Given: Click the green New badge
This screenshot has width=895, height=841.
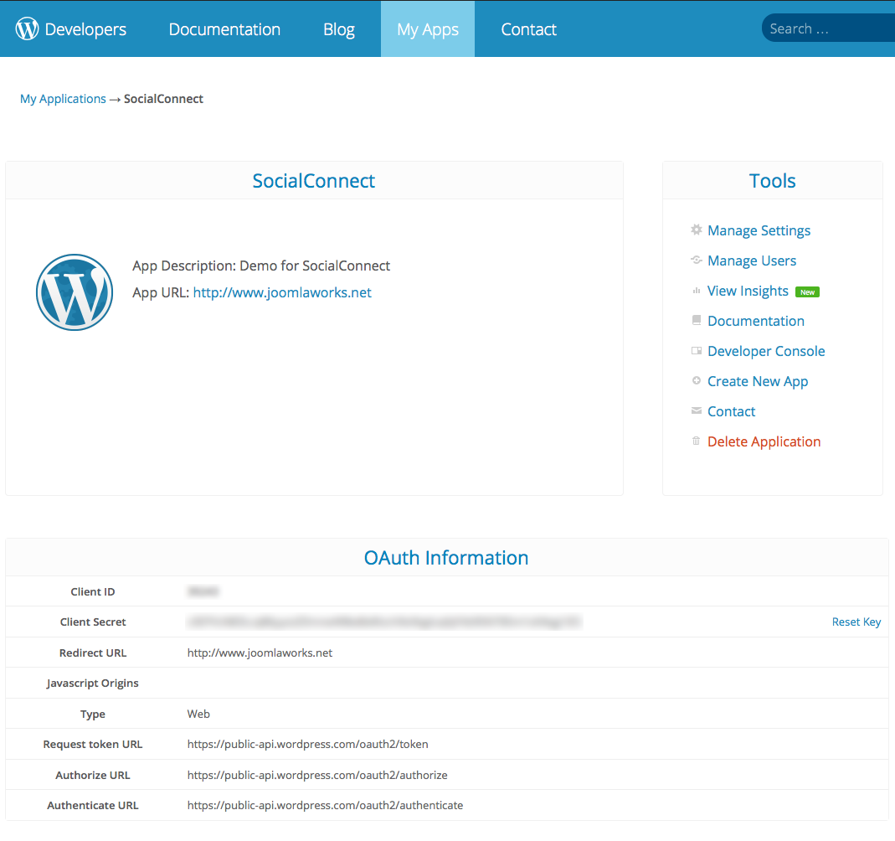Looking at the screenshot, I should pos(807,292).
